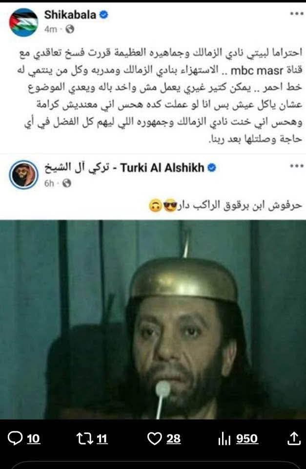The height and width of the screenshot is (469, 306).
Task: Click the share upload arrow icon
Action: point(294,439)
